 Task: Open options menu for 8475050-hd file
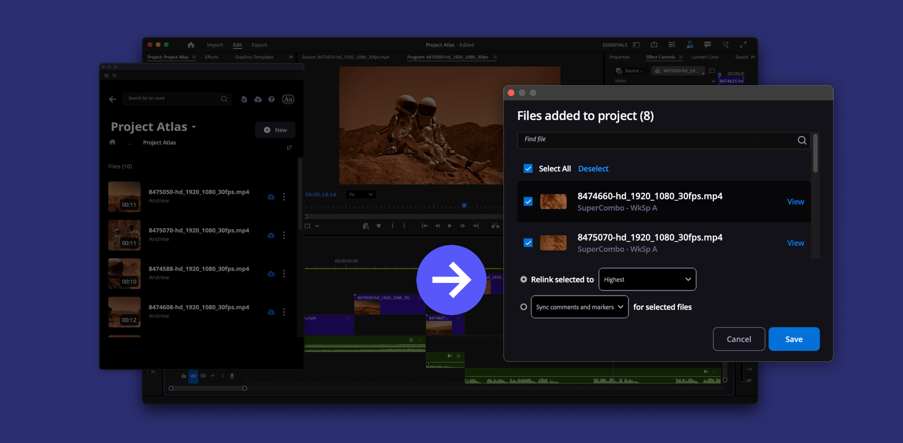pos(284,197)
